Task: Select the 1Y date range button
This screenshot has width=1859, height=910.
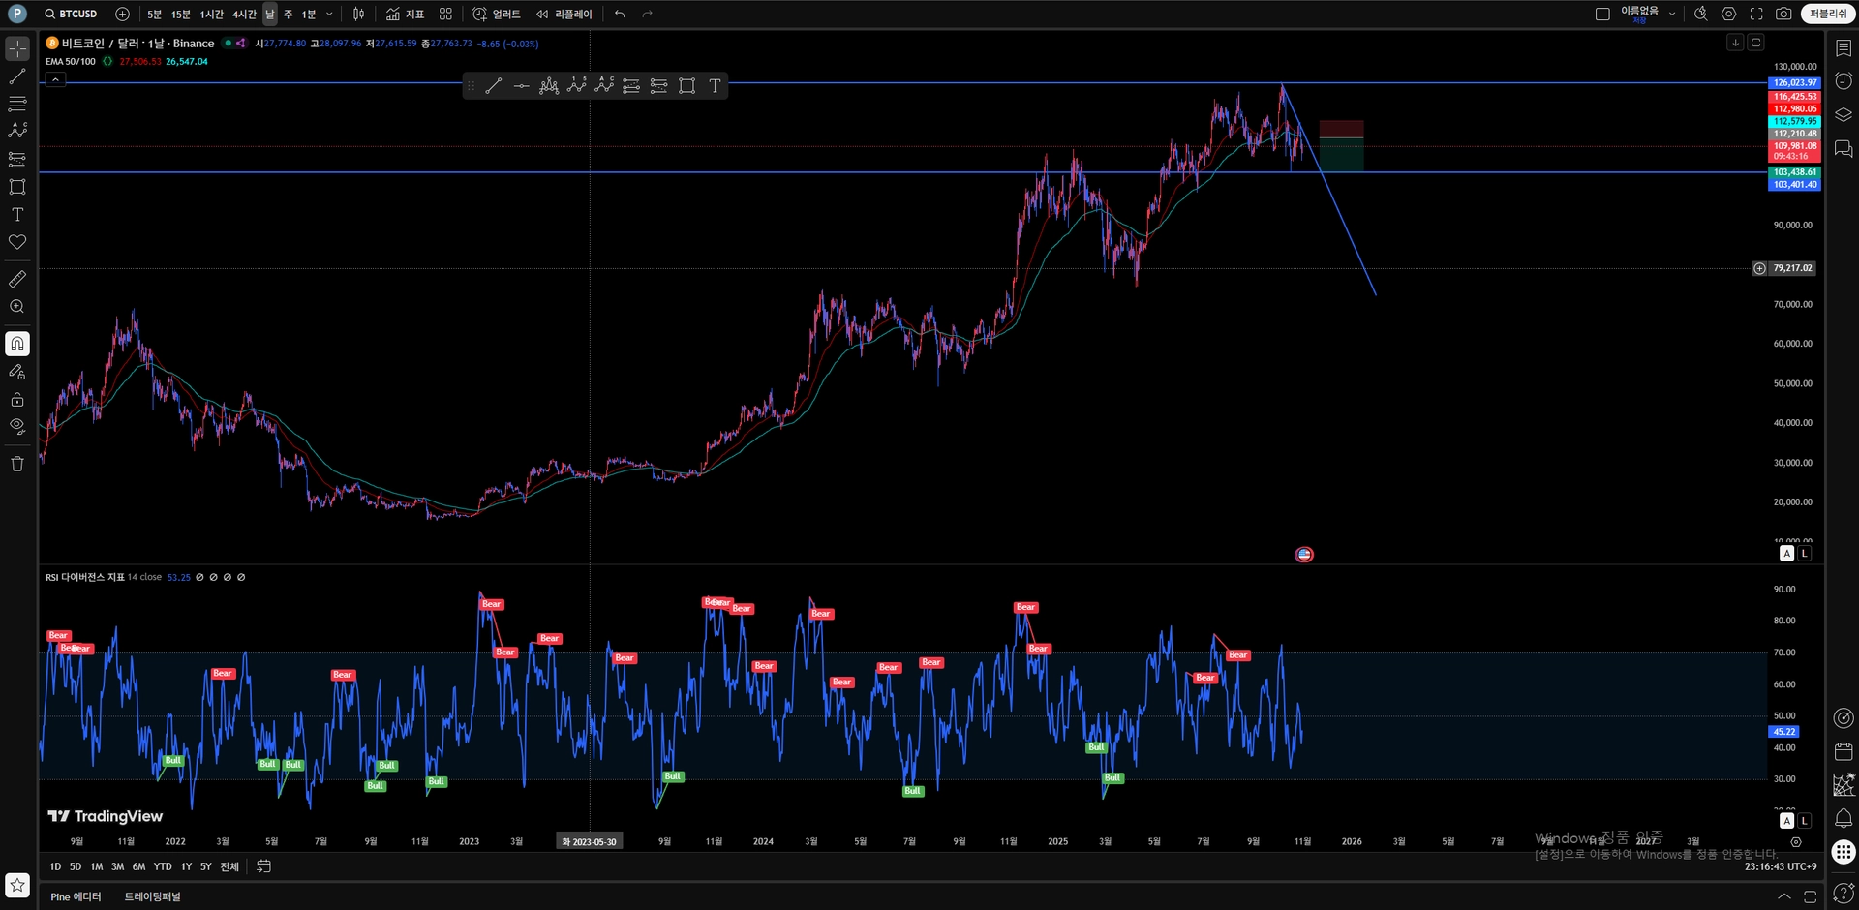Action: pos(186,866)
